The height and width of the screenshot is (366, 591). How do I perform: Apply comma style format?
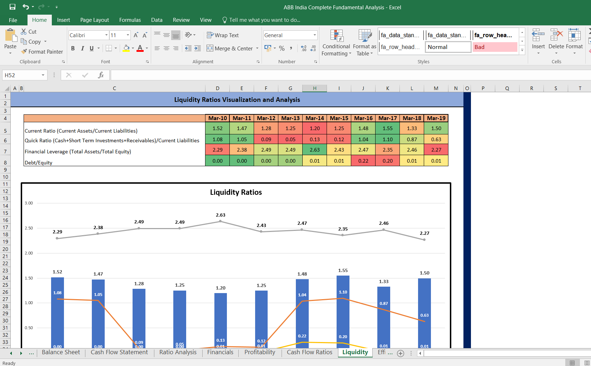coord(291,48)
